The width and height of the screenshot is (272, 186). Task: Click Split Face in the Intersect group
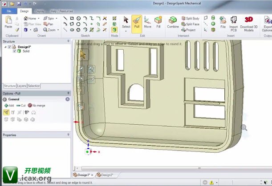[x=190, y=24]
